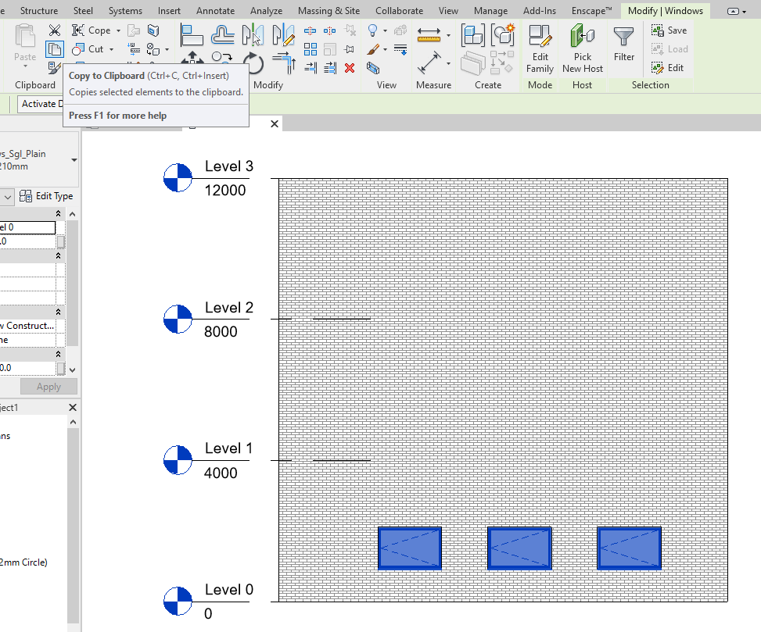Click the Edit Family button
The image size is (761, 632).
pyautogui.click(x=540, y=49)
